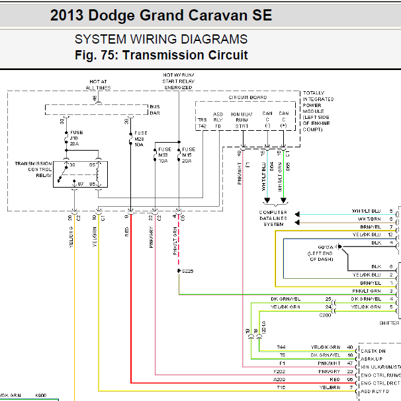The height and width of the screenshot is (401, 401).
Task: Click "PNK/LT GRN" wire label at pin 3
Action: tap(367, 291)
